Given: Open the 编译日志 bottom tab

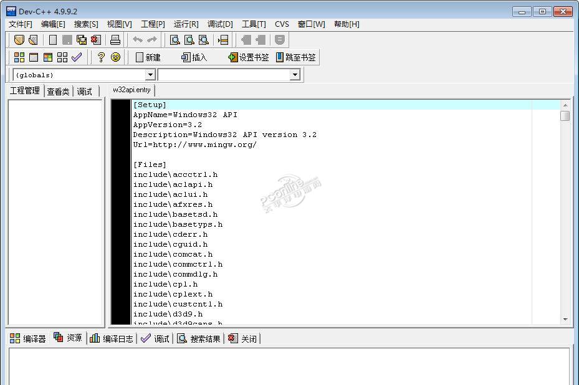Looking at the screenshot, I should tap(112, 338).
